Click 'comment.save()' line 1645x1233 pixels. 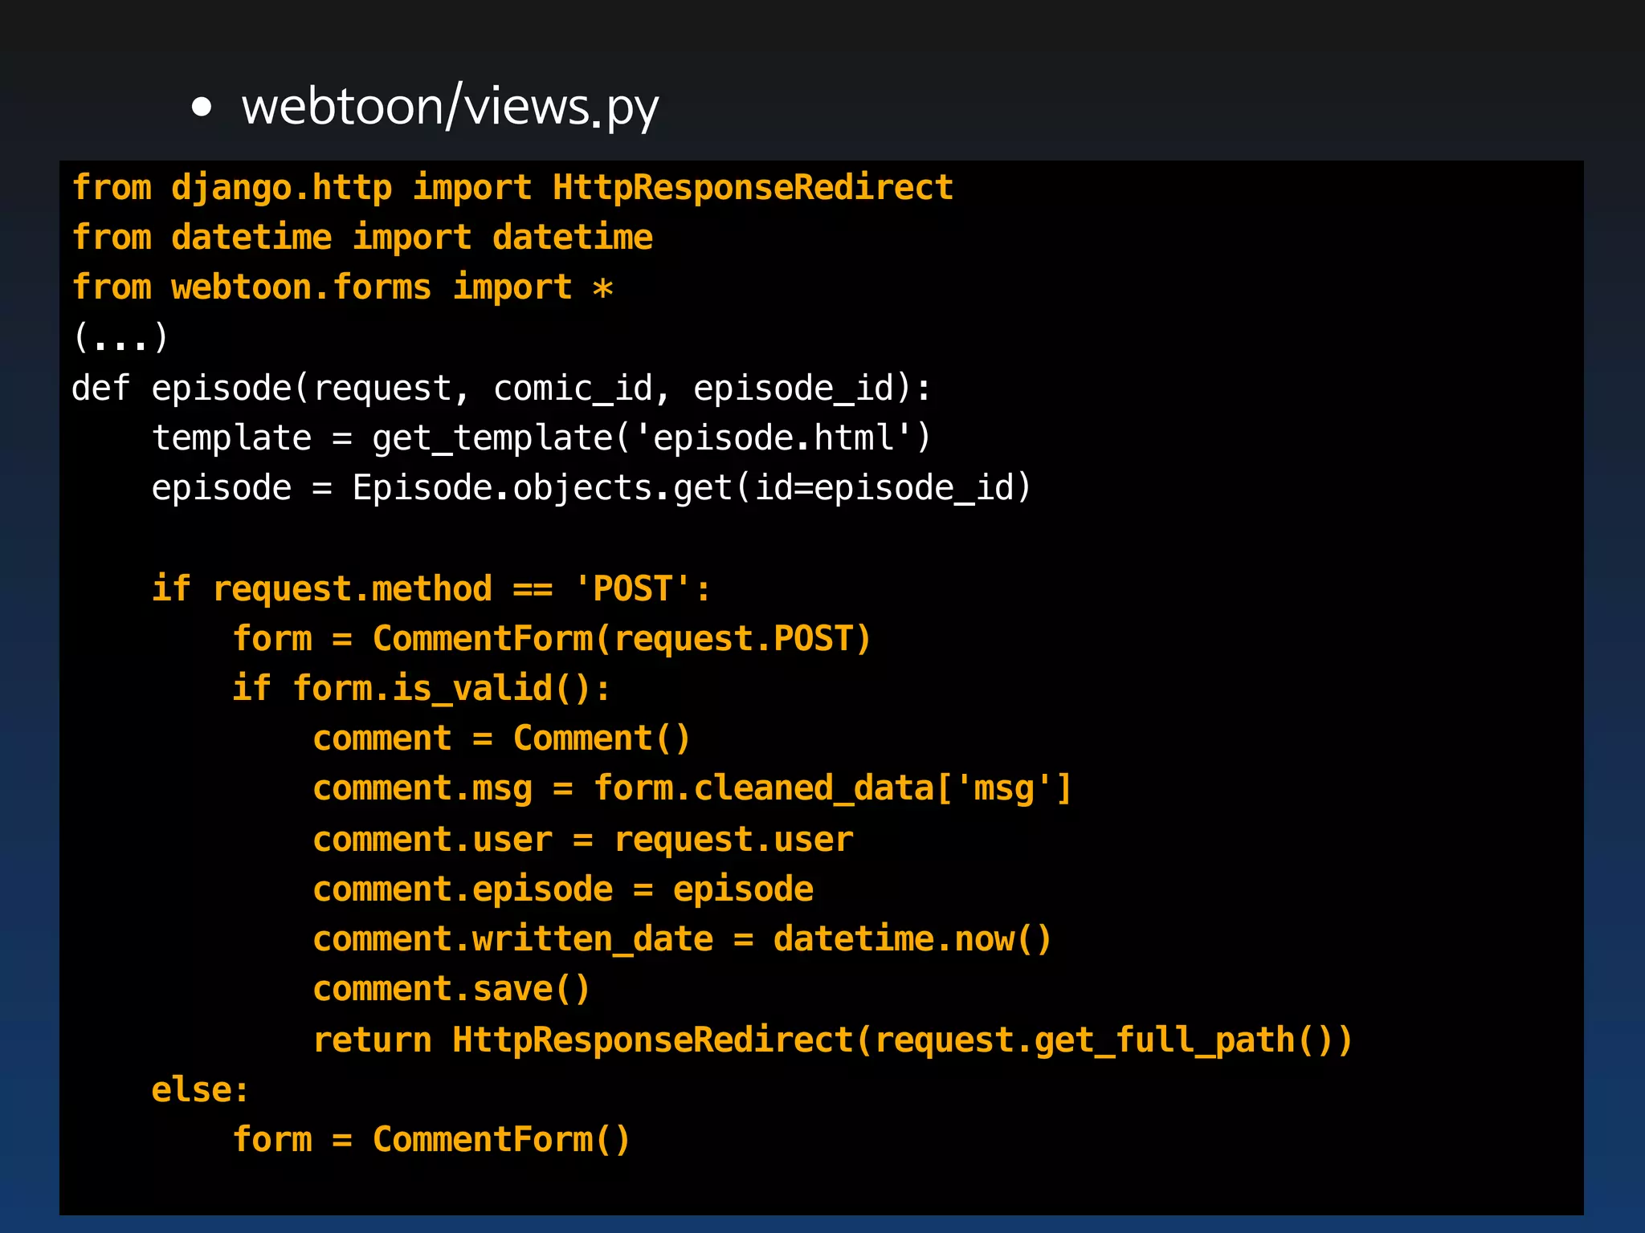pyautogui.click(x=452, y=989)
